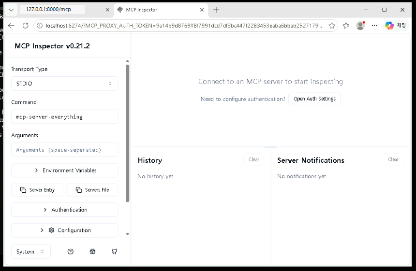Click the 'No notifications yet' text
Image resolution: width=416 pixels, height=271 pixels.
click(302, 176)
